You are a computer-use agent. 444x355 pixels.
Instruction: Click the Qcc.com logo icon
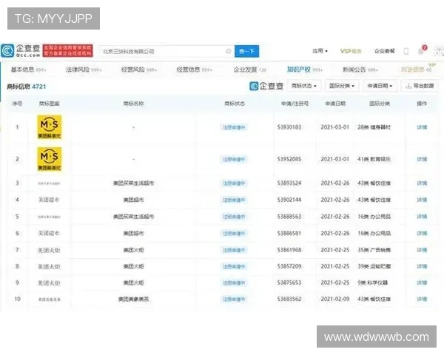(x=7, y=51)
